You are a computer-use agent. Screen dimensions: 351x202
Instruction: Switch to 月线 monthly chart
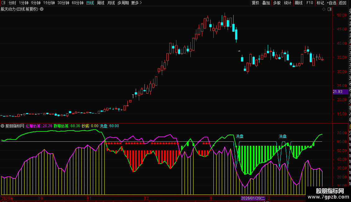click(x=111, y=3)
